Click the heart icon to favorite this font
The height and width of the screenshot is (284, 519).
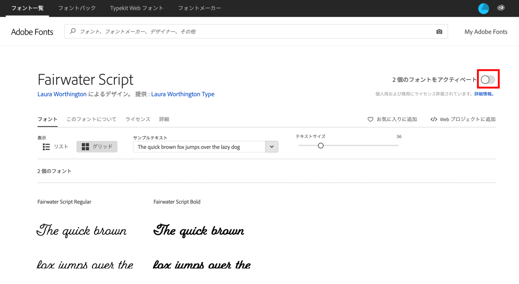coord(370,119)
